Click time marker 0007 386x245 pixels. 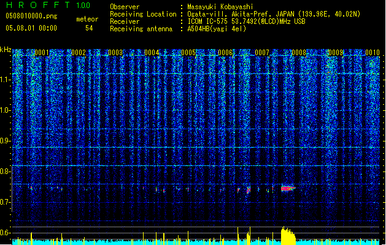(262, 53)
